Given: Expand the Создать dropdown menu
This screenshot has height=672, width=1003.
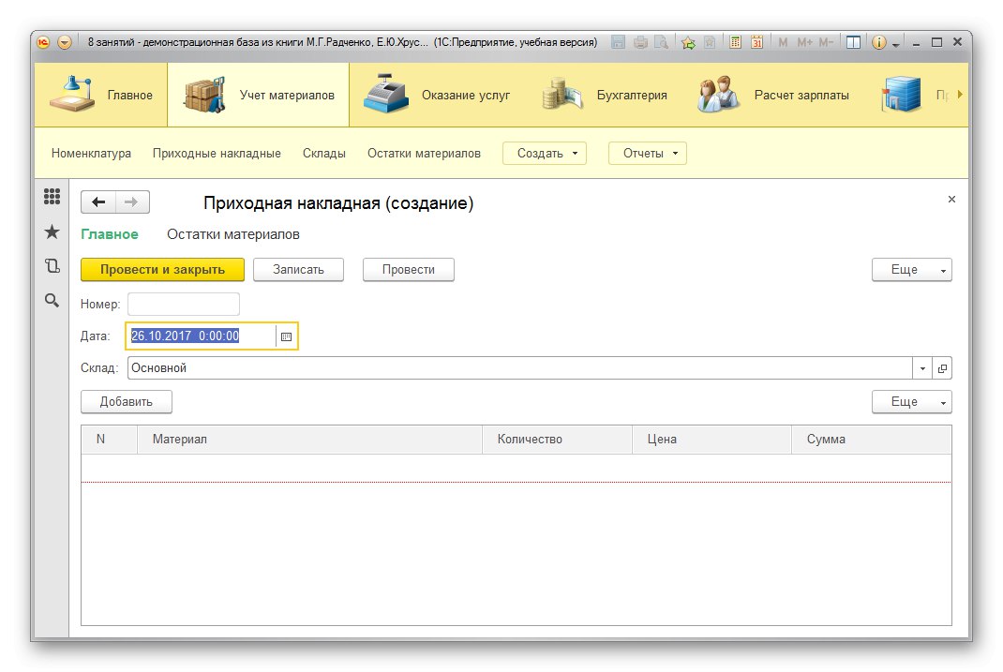Looking at the screenshot, I should [x=545, y=154].
